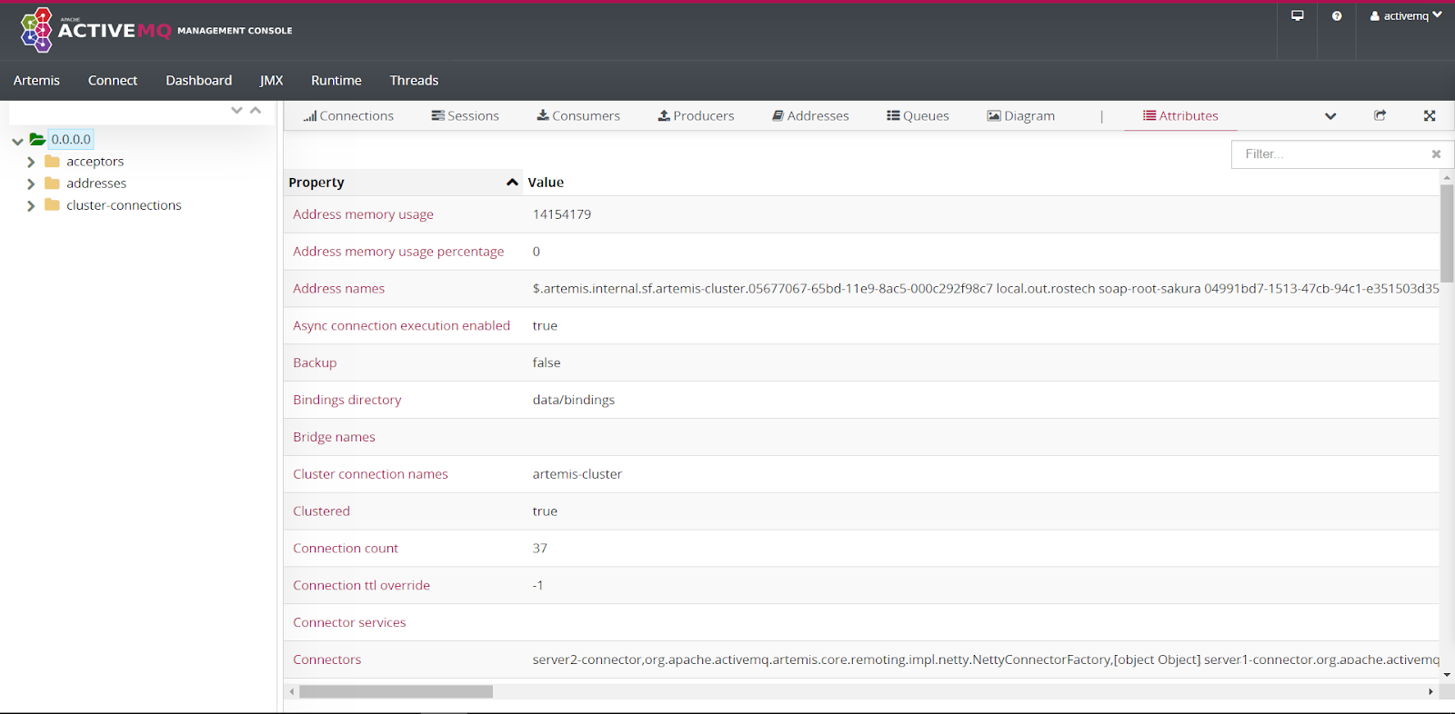Clear the filter with the x icon

point(1436,154)
